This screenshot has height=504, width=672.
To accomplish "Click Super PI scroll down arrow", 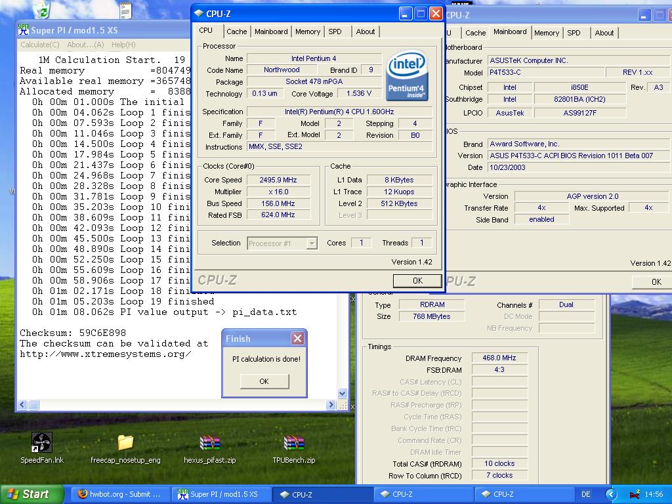I will 342,393.
